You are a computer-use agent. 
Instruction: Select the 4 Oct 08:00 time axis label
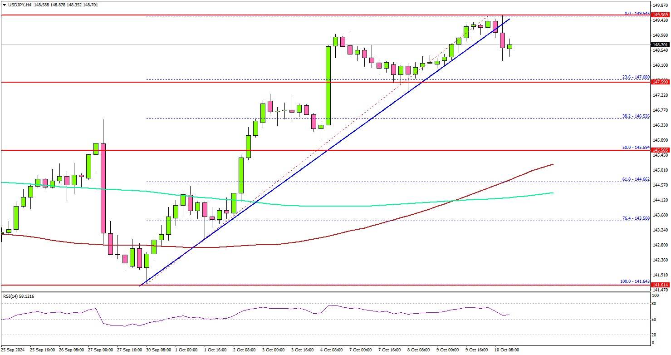(x=332, y=350)
